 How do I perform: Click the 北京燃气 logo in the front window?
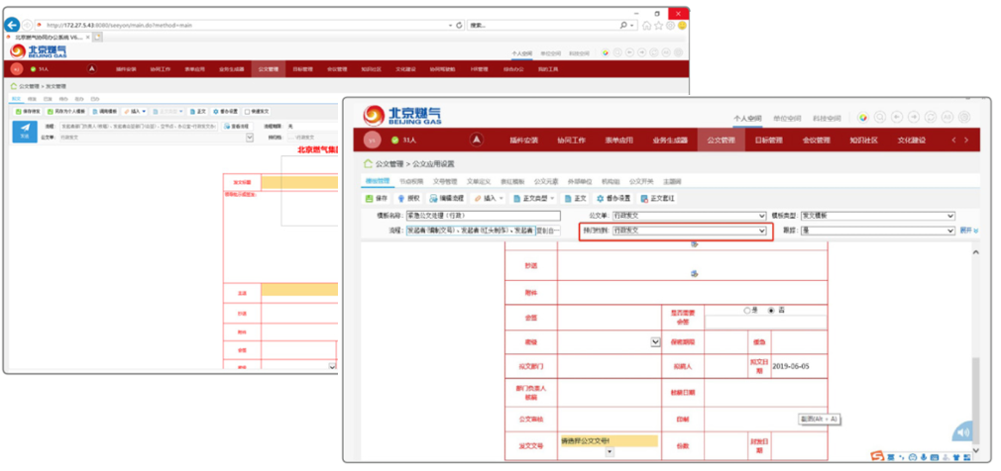(x=402, y=116)
